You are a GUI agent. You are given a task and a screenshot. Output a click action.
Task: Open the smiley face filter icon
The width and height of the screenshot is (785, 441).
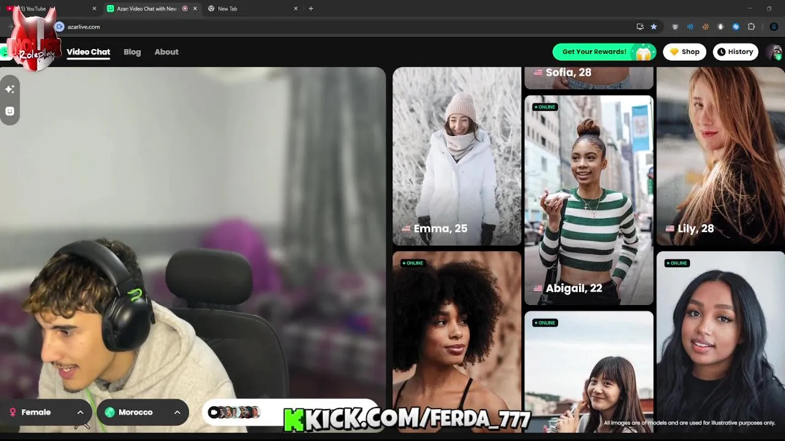tap(10, 111)
